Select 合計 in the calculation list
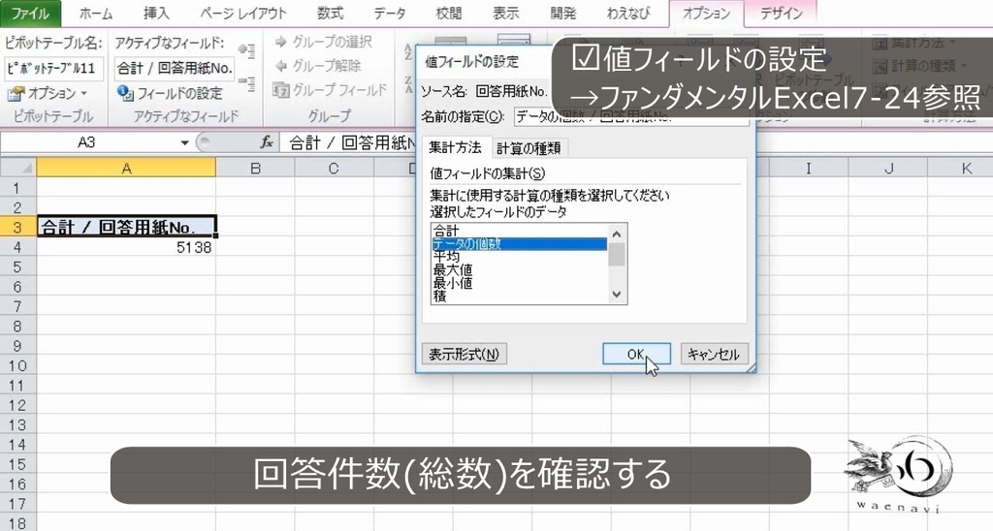The width and height of the screenshot is (993, 531). [x=519, y=231]
